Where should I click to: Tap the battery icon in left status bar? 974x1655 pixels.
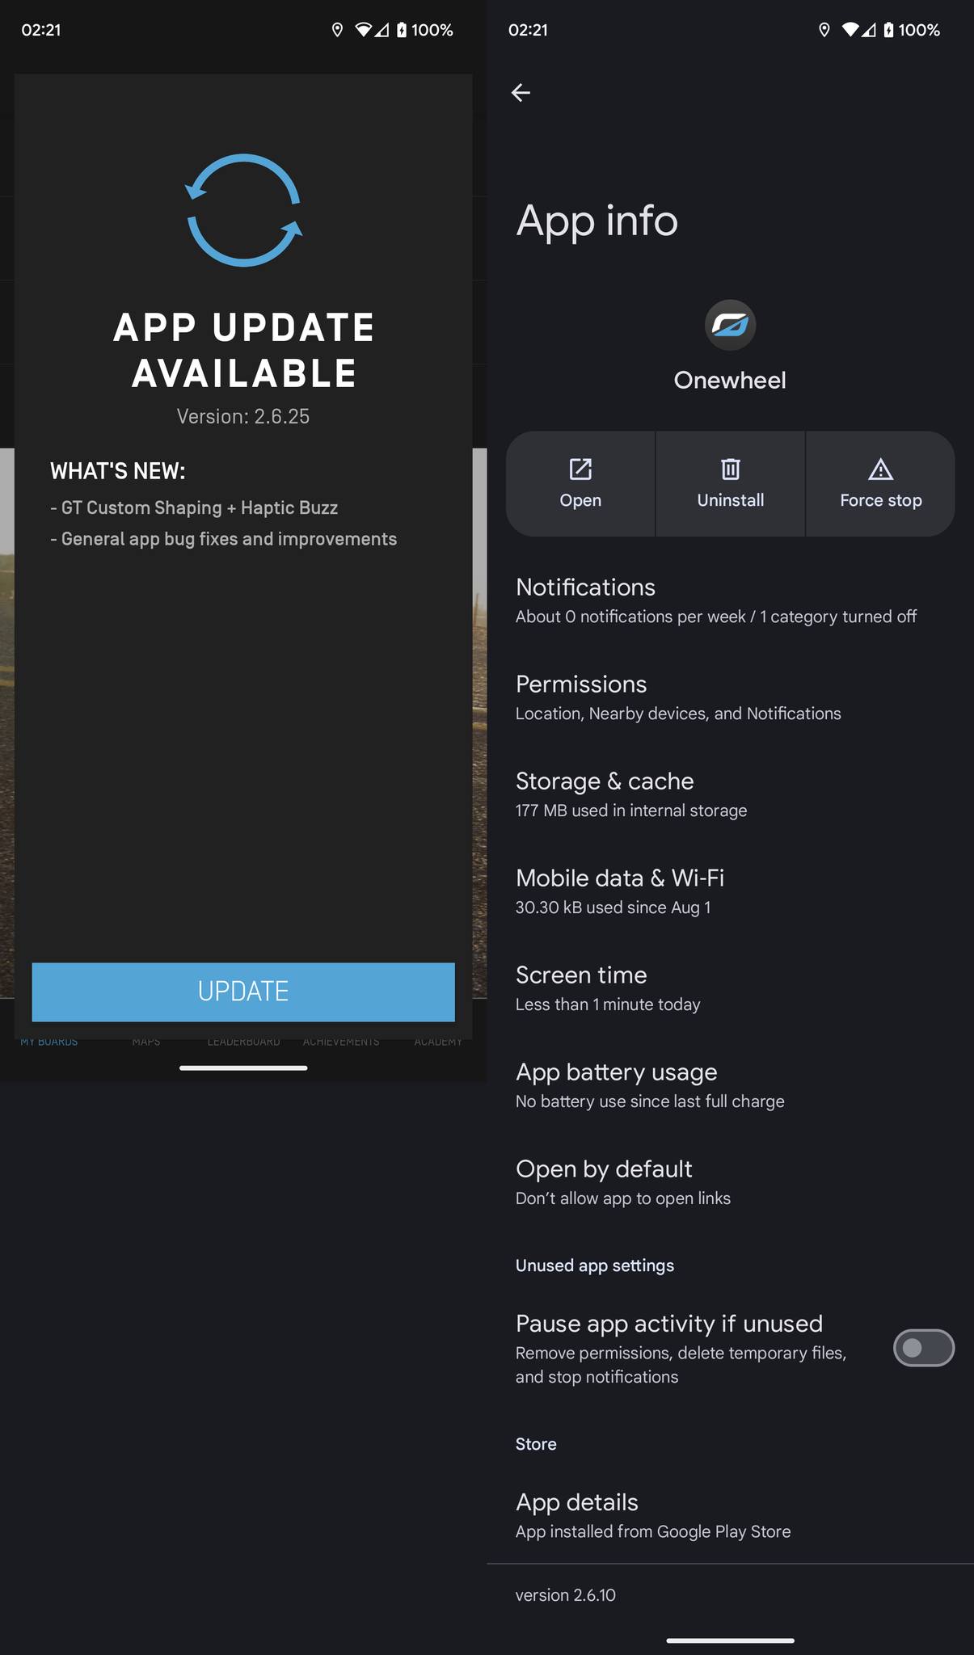[x=402, y=30]
